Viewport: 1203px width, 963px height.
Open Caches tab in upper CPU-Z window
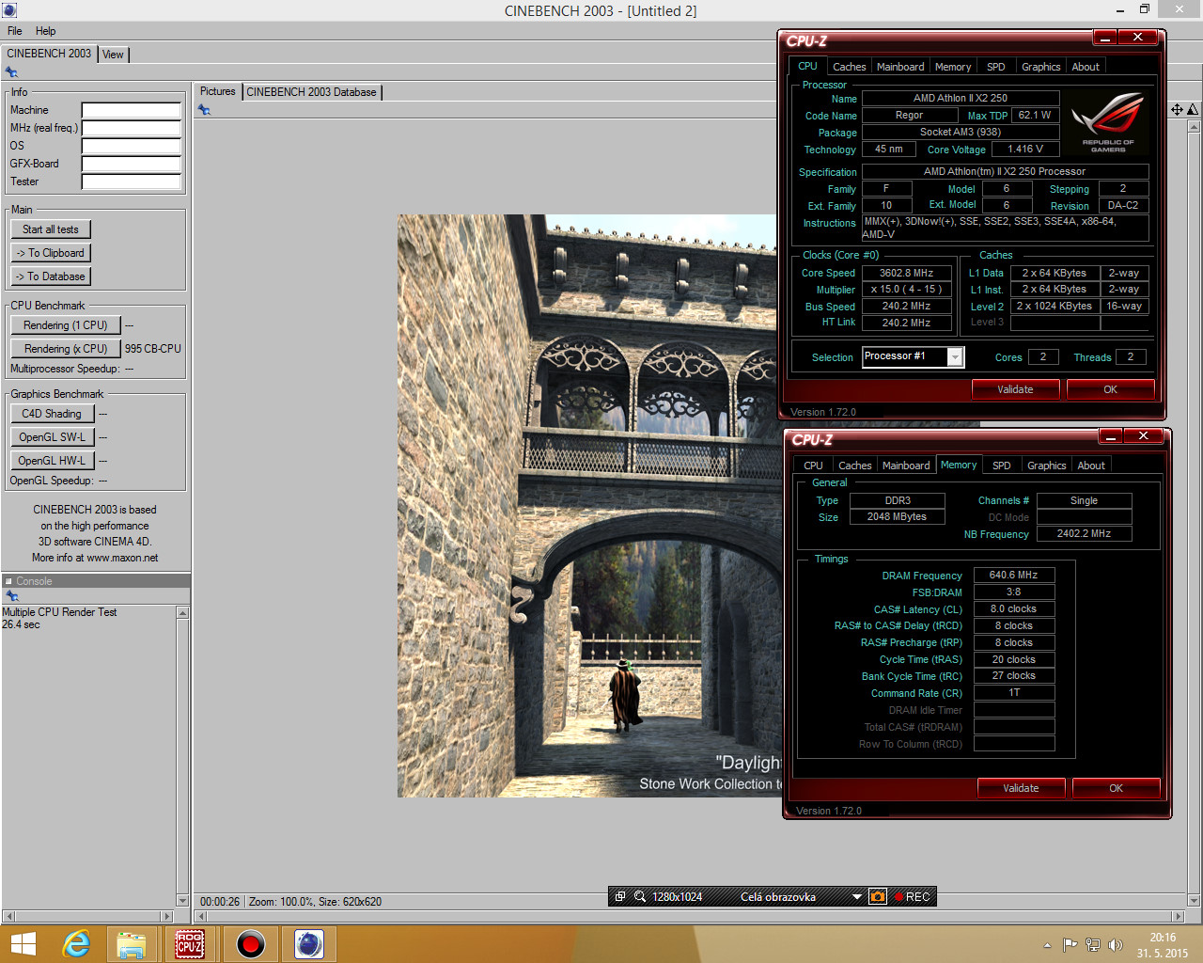tap(850, 67)
